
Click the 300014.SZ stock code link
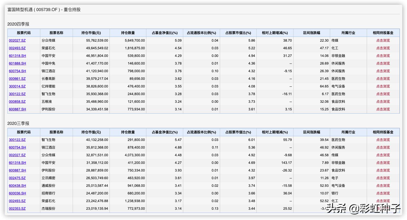point(17,86)
